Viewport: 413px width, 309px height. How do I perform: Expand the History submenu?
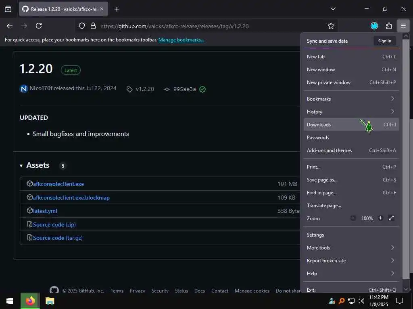click(x=351, y=112)
